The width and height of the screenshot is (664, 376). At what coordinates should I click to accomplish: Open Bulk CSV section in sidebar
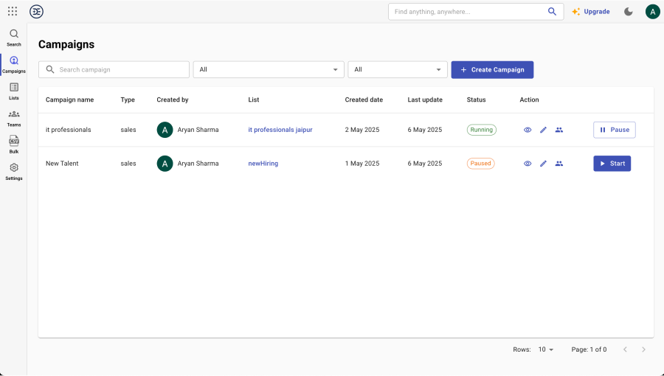tap(13, 145)
